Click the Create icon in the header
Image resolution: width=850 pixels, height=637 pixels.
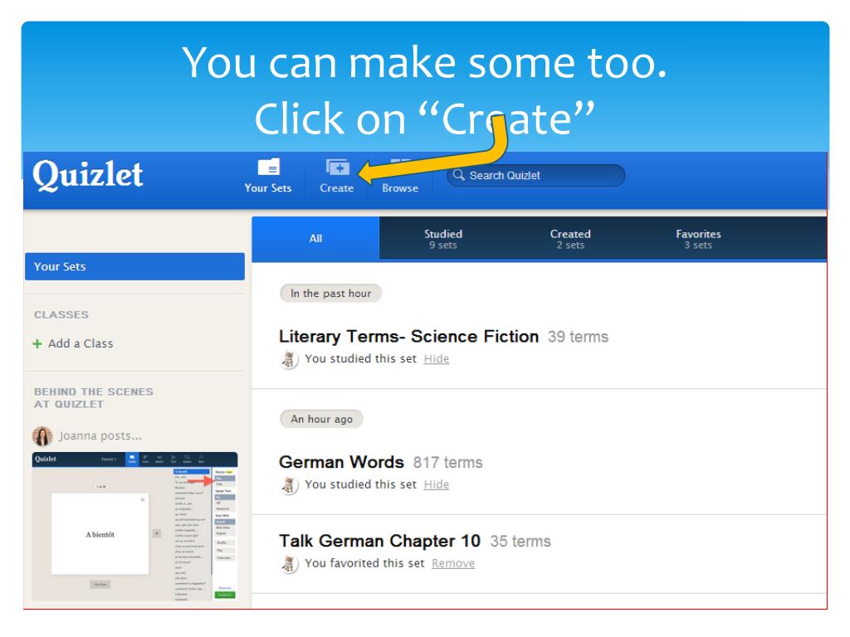point(337,168)
